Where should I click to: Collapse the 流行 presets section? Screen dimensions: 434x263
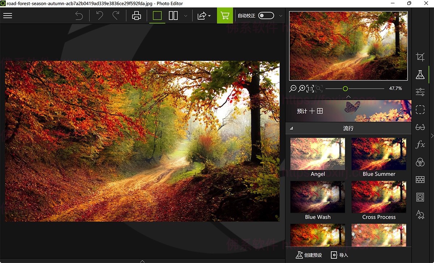[x=292, y=128]
